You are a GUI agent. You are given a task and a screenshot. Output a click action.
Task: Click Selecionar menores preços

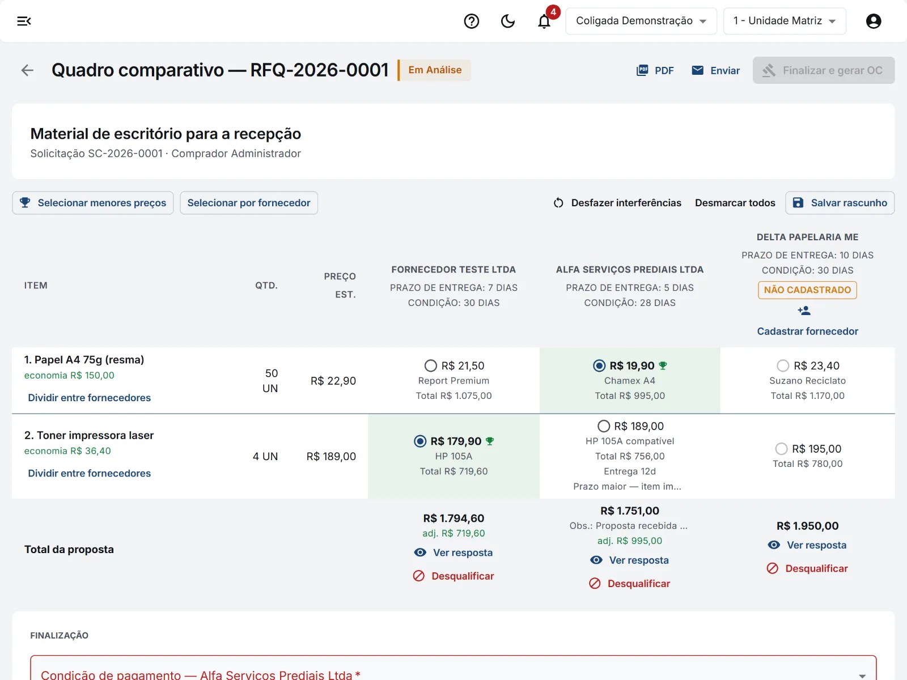click(93, 203)
